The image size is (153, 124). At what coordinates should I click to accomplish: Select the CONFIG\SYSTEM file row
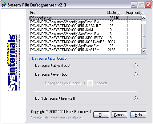coord(85,50)
